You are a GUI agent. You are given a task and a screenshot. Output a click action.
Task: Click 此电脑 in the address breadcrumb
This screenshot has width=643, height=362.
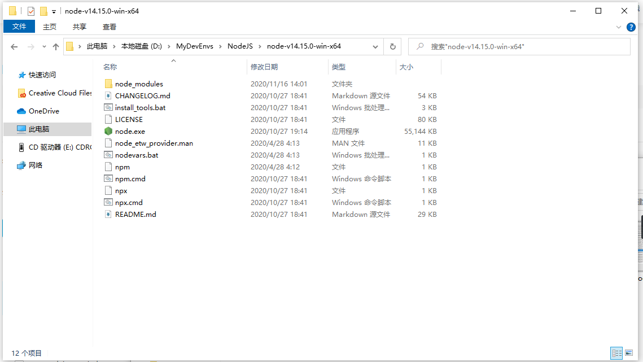[x=97, y=46]
